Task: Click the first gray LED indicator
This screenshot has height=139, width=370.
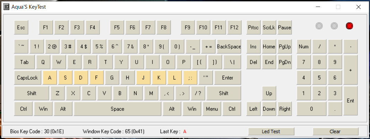Action: 319,26
